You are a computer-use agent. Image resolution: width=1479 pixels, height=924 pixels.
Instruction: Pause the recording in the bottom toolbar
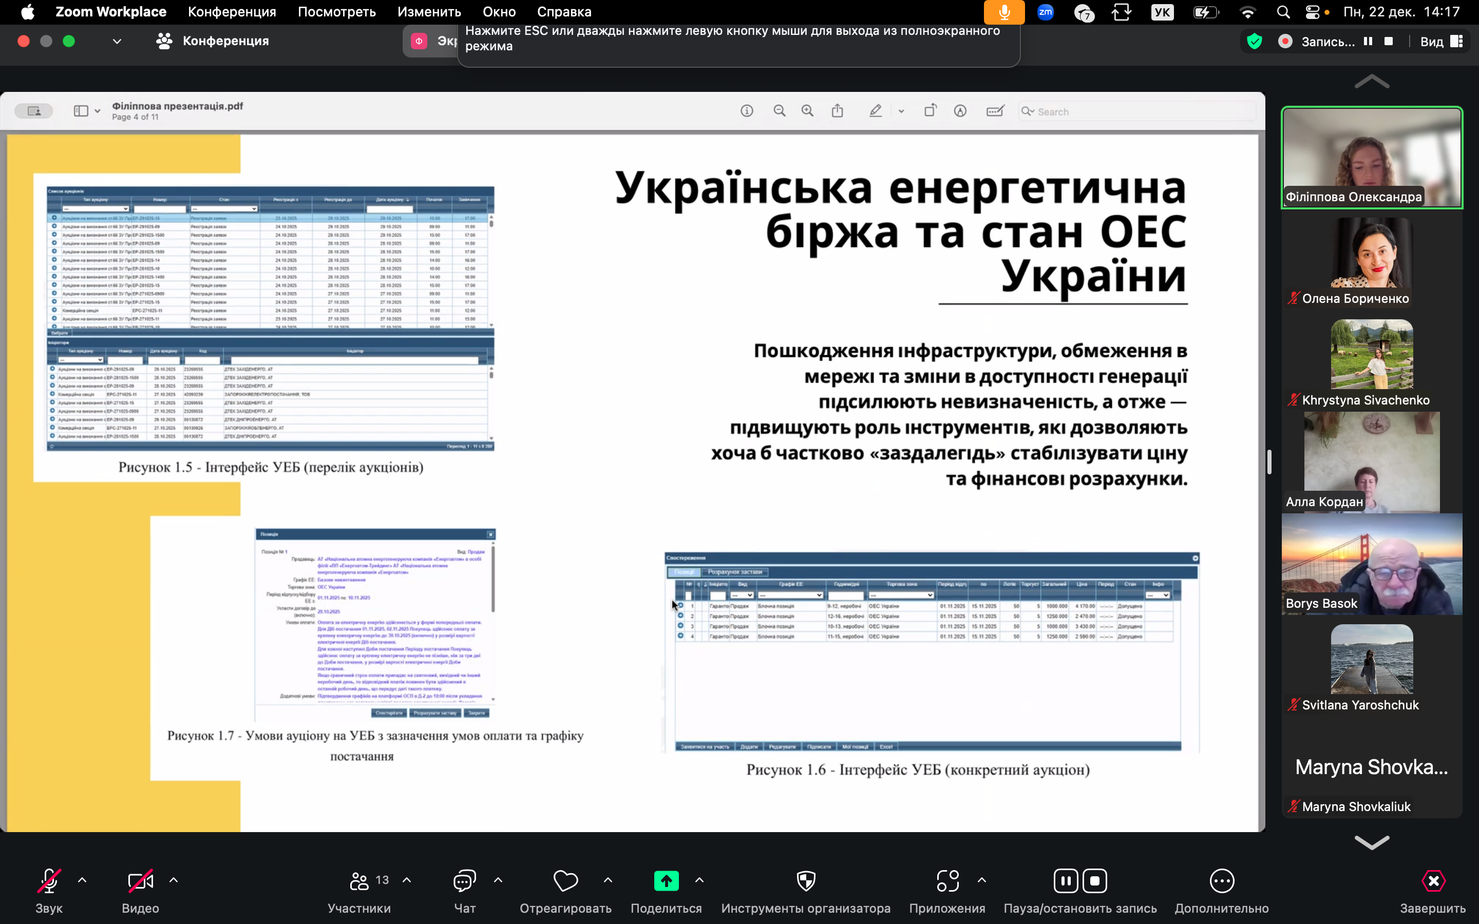click(1065, 881)
